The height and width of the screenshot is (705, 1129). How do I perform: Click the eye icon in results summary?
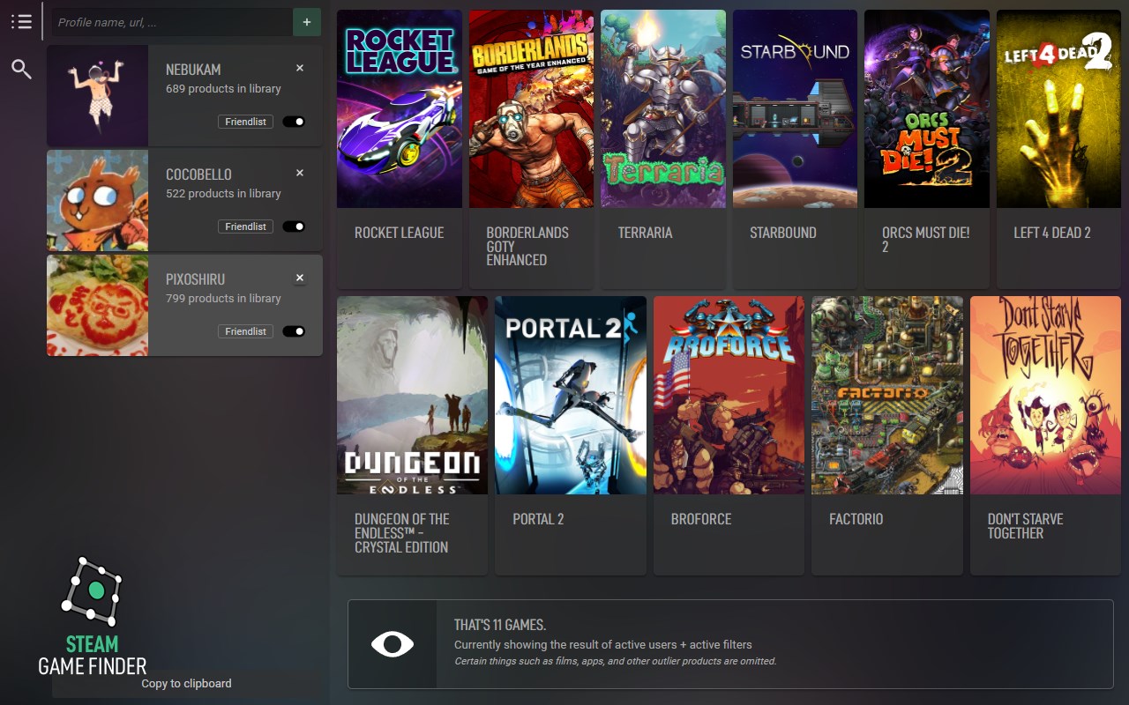[393, 644]
